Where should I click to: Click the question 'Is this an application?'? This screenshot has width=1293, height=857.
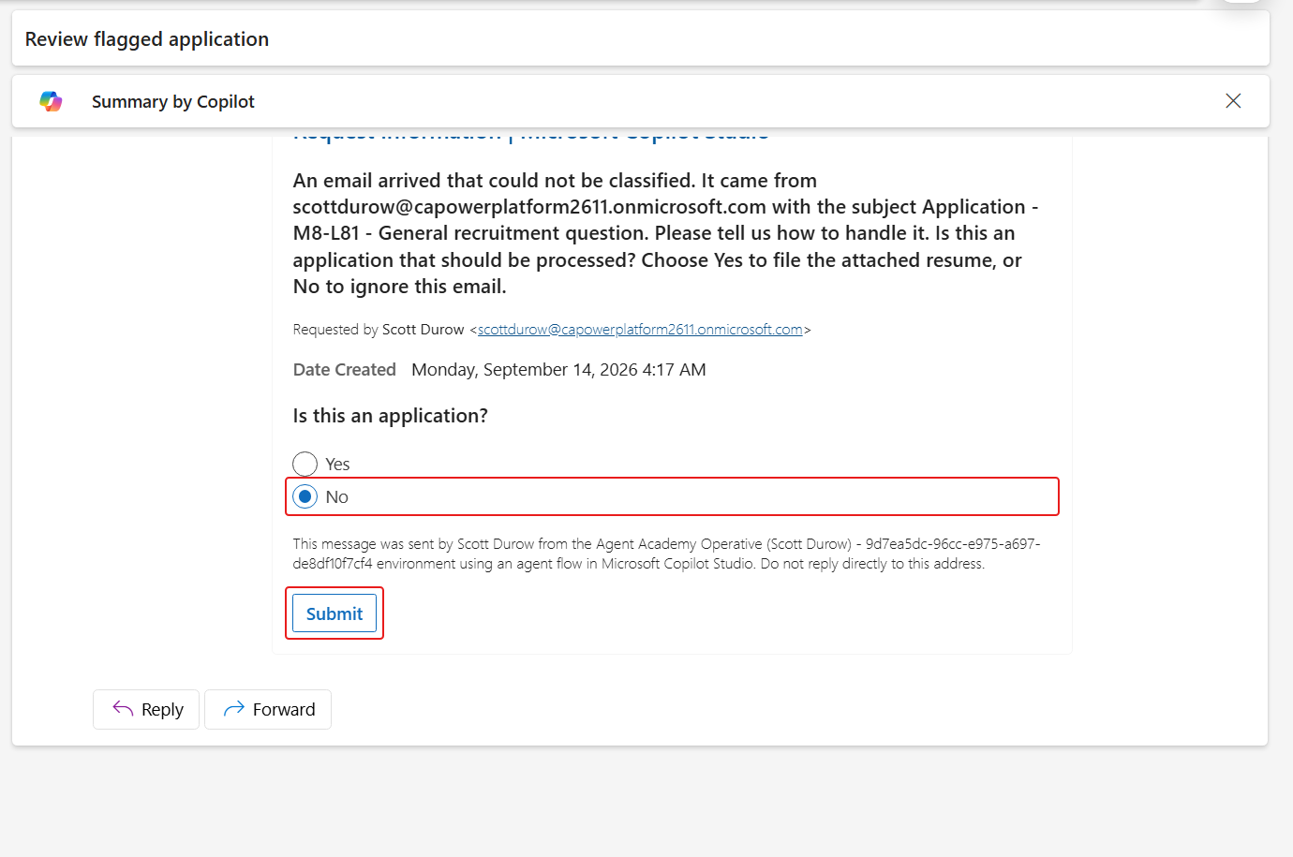[390, 415]
